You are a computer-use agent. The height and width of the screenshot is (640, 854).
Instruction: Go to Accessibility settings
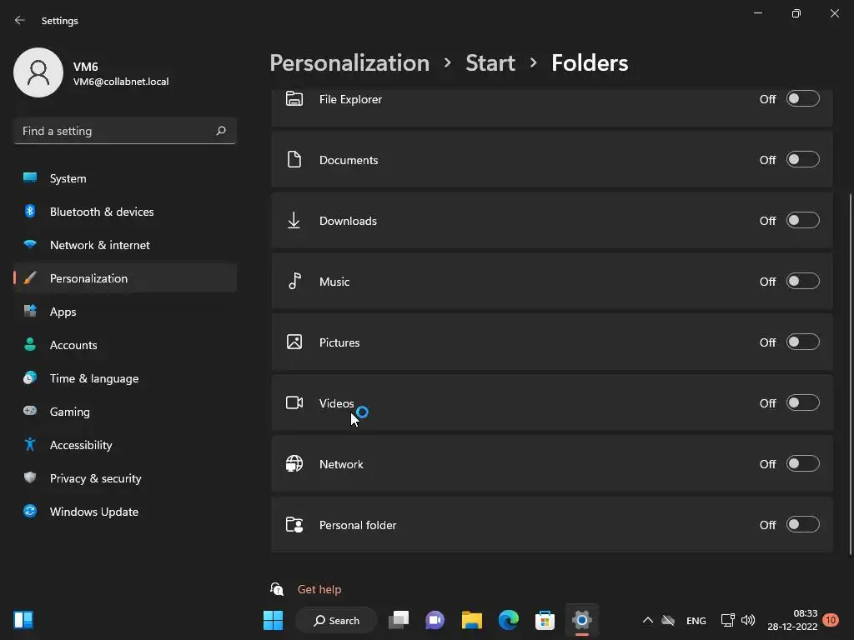click(80, 445)
